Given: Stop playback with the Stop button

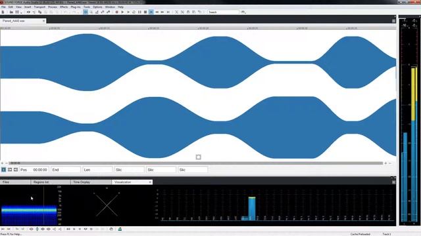Looking at the screenshot, I should tap(145, 12).
